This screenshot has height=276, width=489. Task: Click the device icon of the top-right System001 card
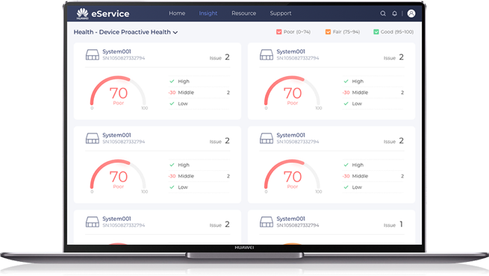click(267, 54)
